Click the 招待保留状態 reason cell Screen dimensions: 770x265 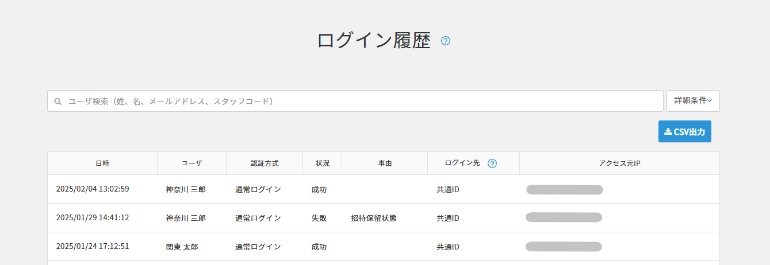(374, 218)
